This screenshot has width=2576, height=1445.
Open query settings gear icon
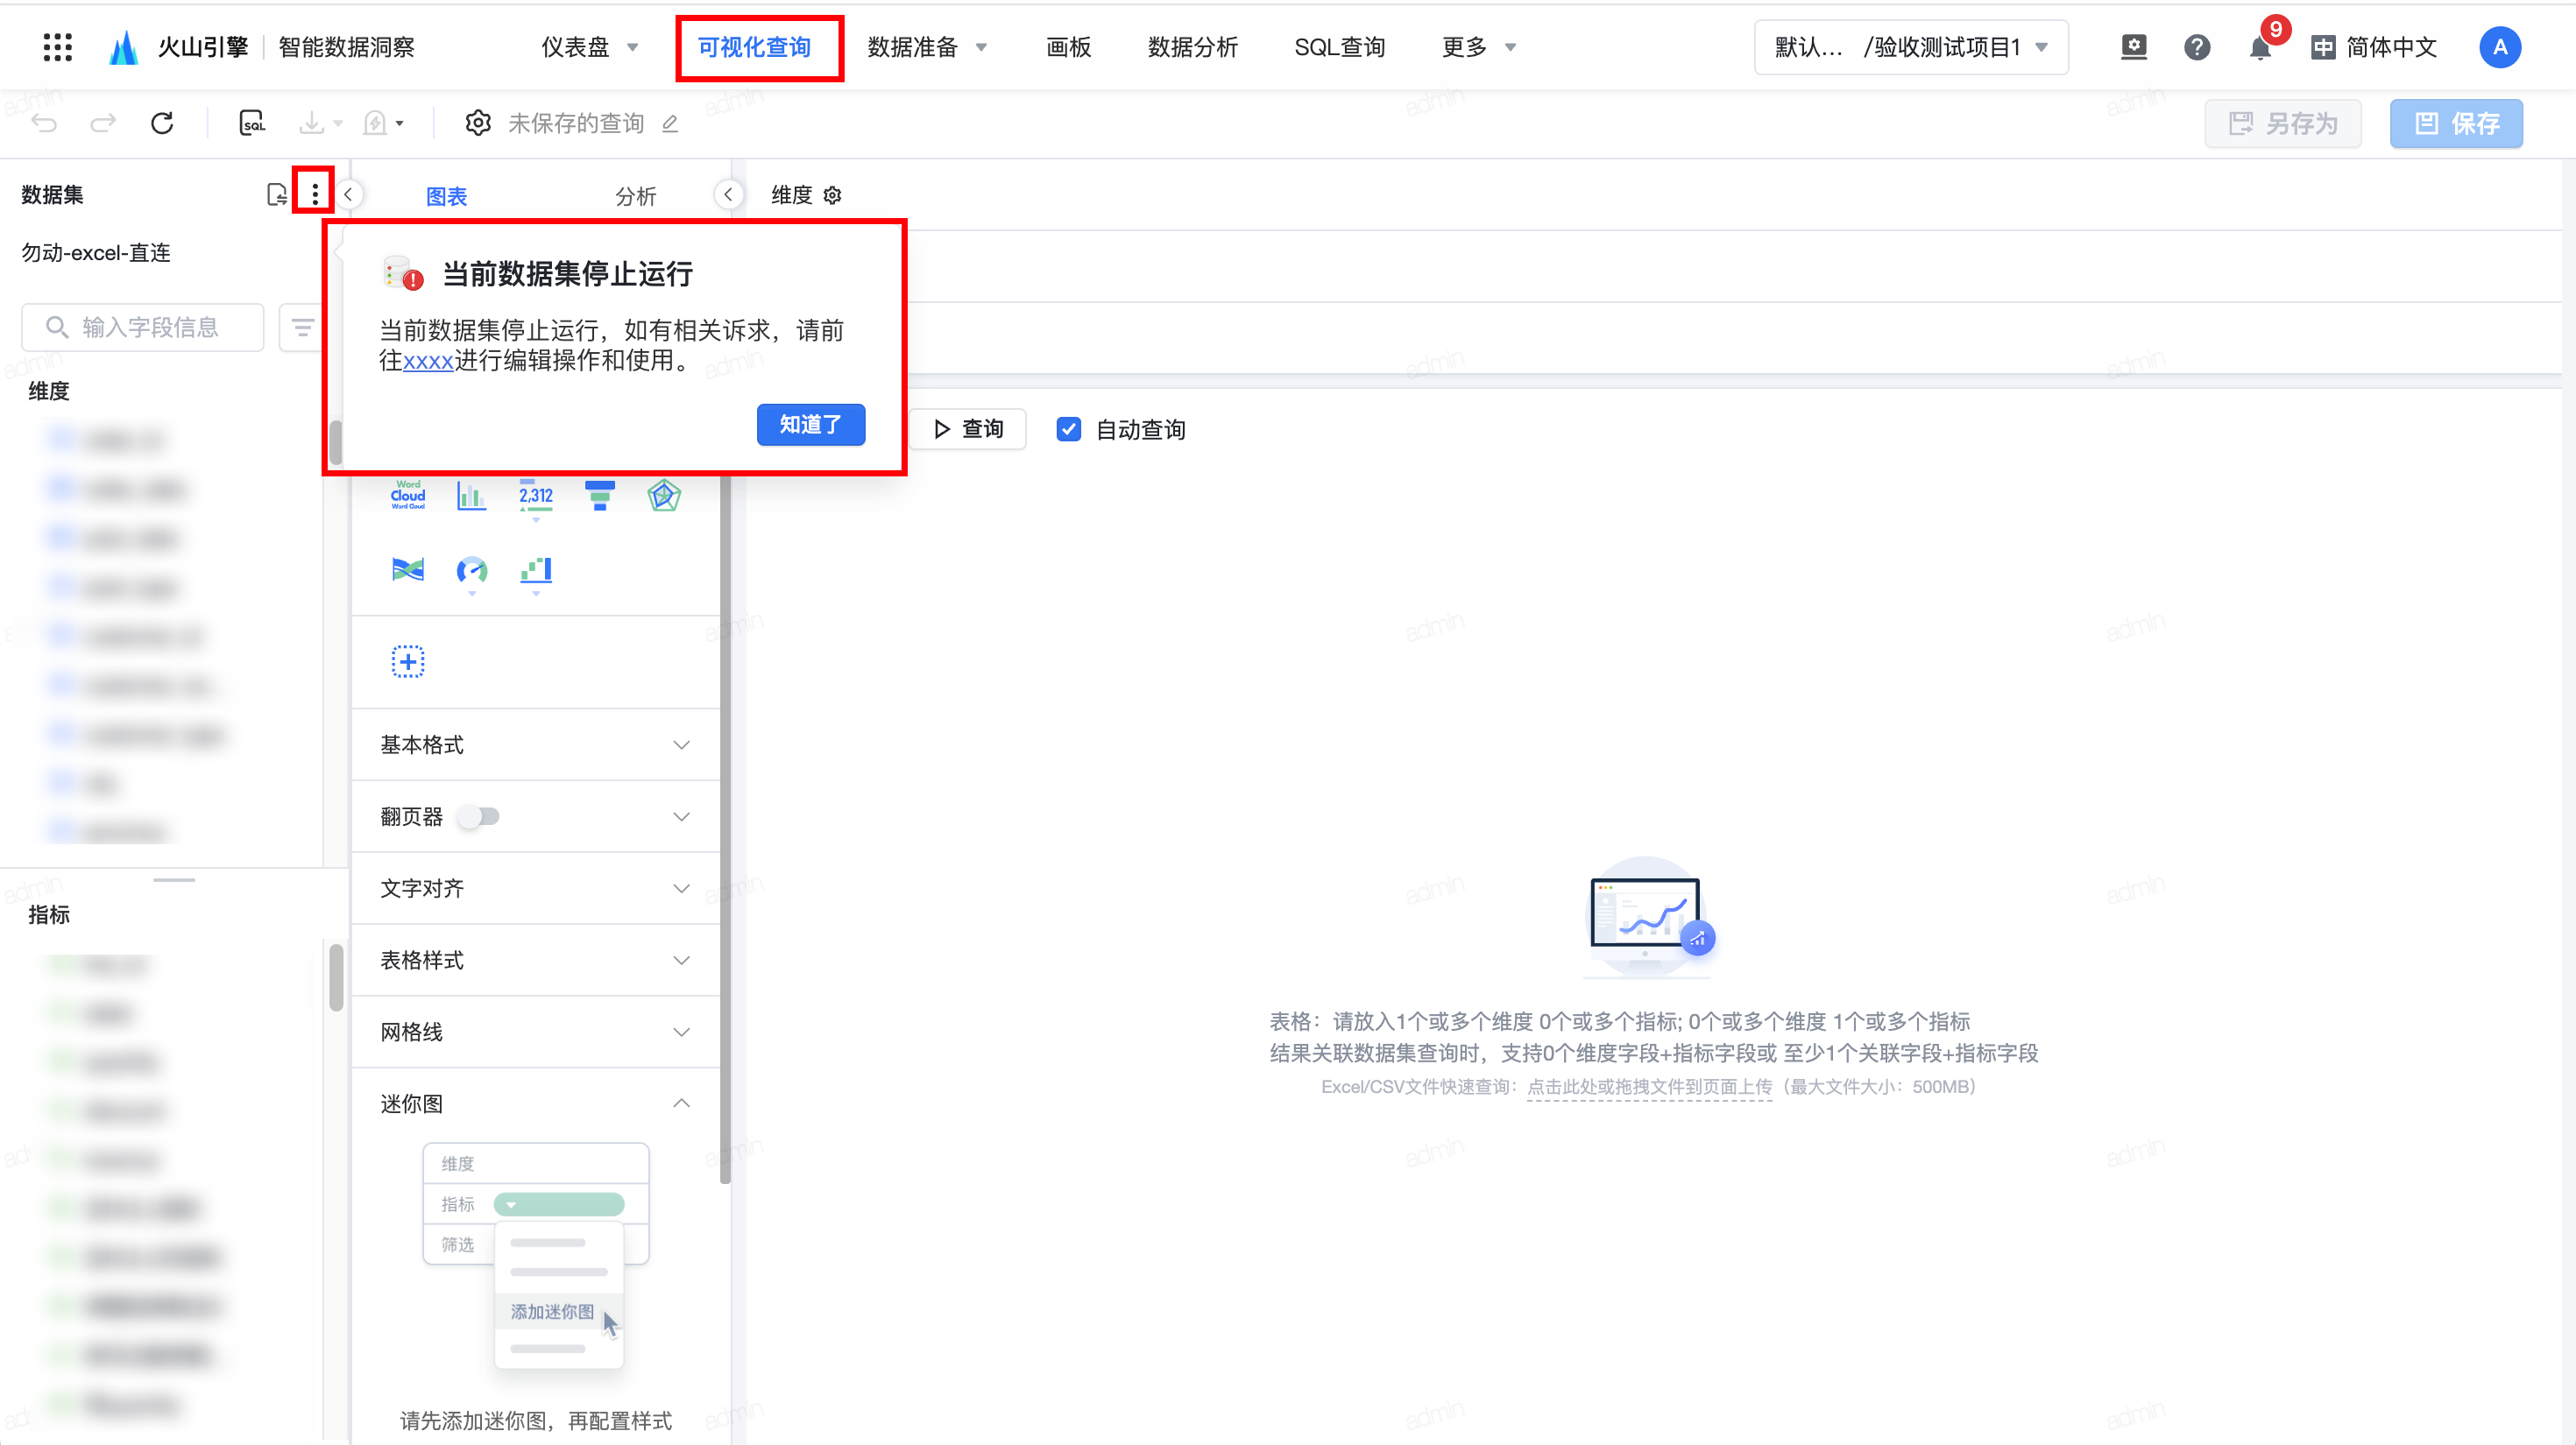[478, 123]
